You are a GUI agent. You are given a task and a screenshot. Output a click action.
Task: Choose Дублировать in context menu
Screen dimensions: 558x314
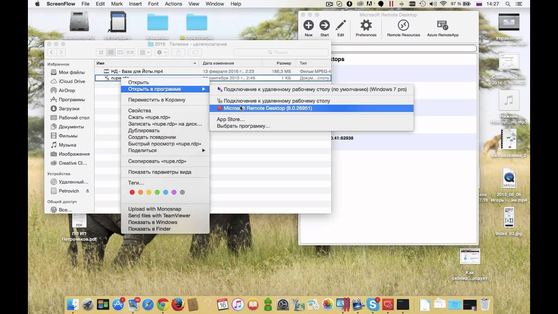tap(165, 130)
